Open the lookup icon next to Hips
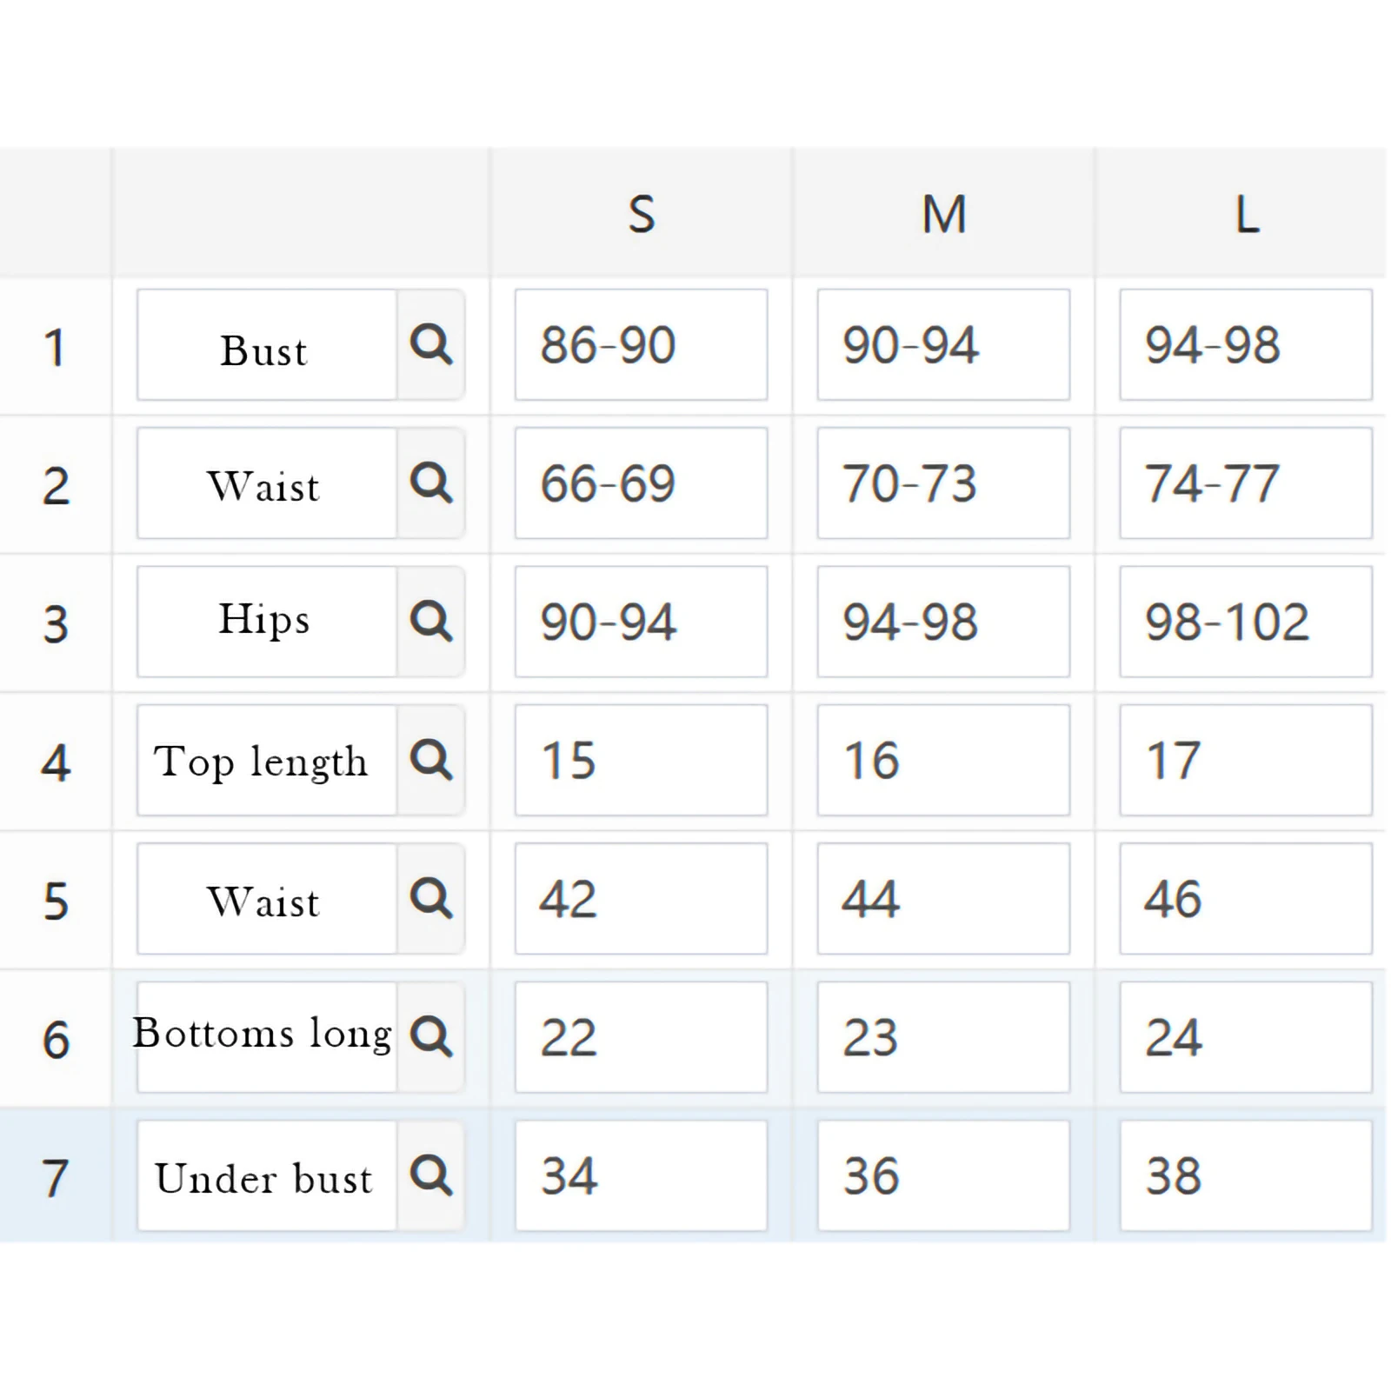The width and height of the screenshot is (1391, 1391). 431,622
